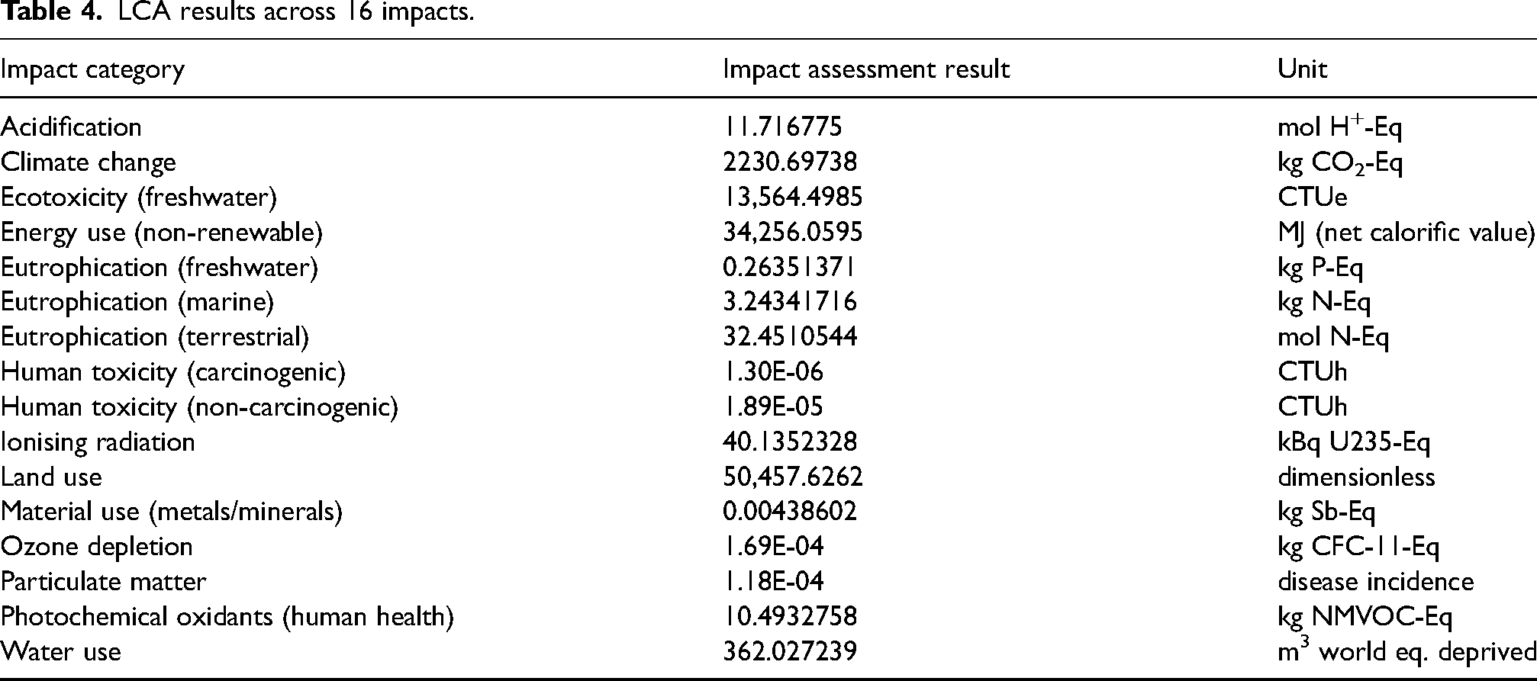Select the kBq U235-Eq unit cell
This screenshot has height=681, width=1537.
point(1354,442)
